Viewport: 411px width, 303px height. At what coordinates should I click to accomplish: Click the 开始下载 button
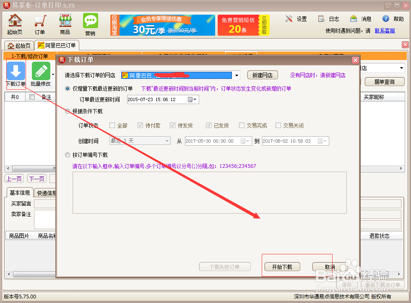282,267
